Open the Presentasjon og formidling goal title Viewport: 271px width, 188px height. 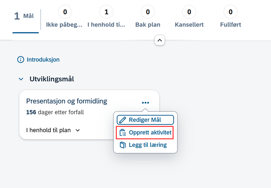click(67, 101)
